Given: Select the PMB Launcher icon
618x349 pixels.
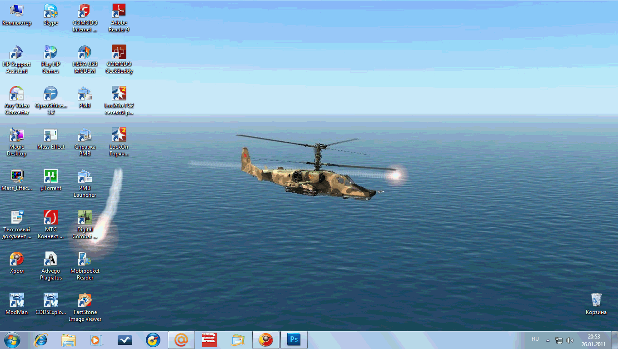Looking at the screenshot, I should coord(85,184).
